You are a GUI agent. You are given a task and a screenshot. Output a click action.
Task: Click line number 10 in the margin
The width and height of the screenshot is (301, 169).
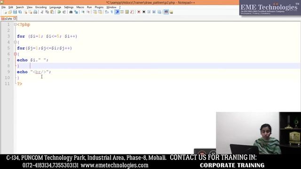click(8, 77)
